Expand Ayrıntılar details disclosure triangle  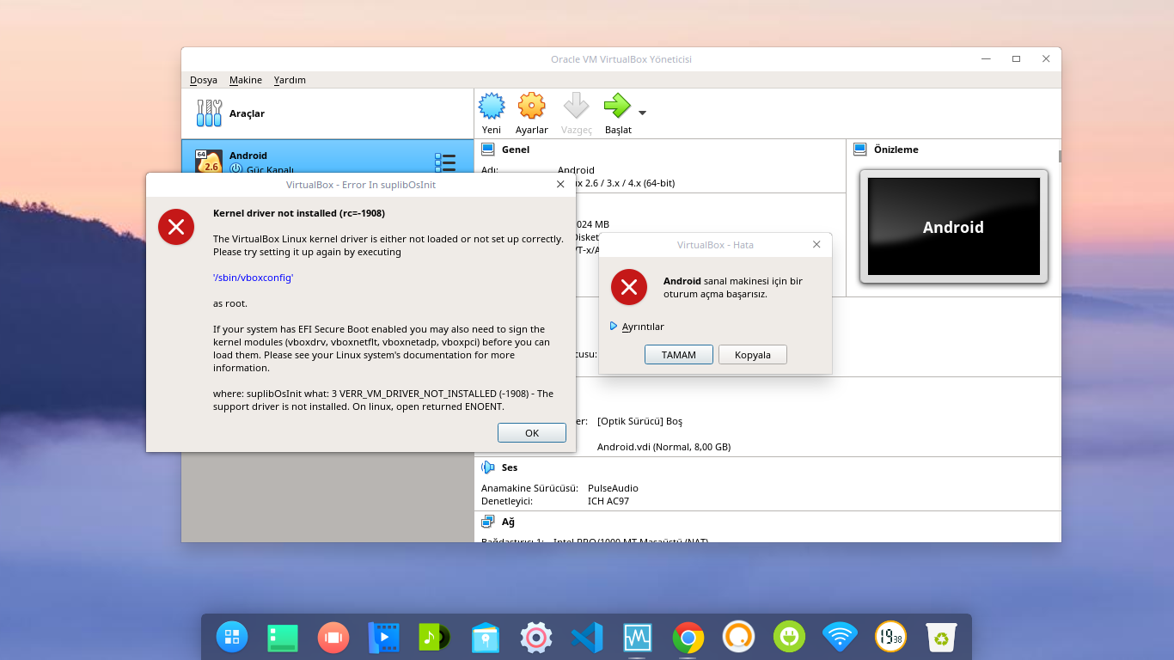[x=614, y=327]
